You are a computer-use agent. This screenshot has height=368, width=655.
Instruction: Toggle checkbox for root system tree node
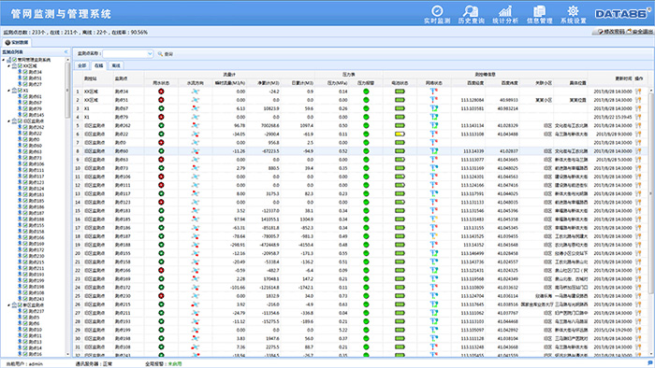pyautogui.click(x=14, y=60)
